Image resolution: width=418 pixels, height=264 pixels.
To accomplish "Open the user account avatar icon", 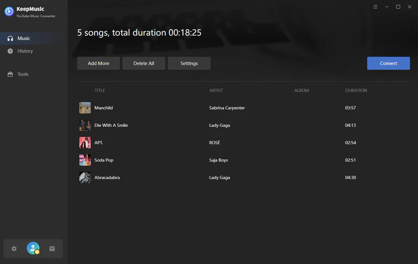I will pos(33,248).
